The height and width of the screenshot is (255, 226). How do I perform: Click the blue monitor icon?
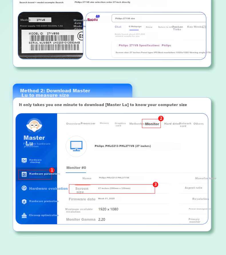point(76,146)
